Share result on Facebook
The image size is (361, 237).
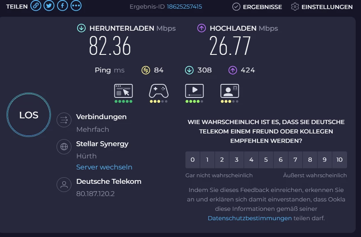pyautogui.click(x=62, y=5)
